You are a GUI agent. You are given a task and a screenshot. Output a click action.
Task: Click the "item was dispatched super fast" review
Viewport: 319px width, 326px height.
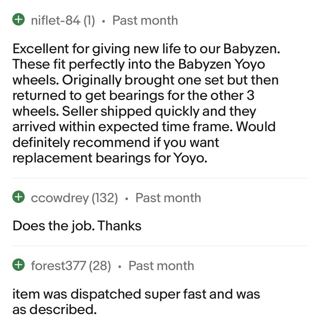click(x=136, y=301)
